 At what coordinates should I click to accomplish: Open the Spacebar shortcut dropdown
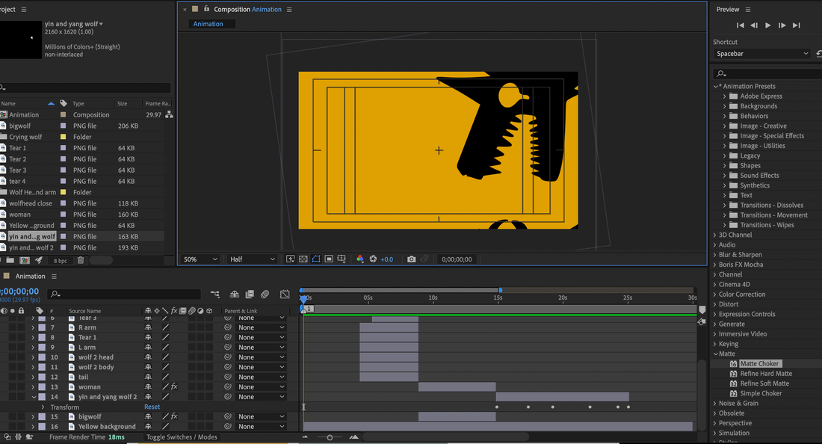[762, 54]
